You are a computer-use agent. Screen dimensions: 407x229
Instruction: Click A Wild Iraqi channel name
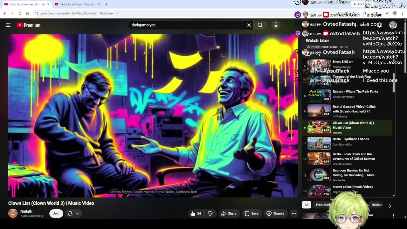tap(340, 117)
